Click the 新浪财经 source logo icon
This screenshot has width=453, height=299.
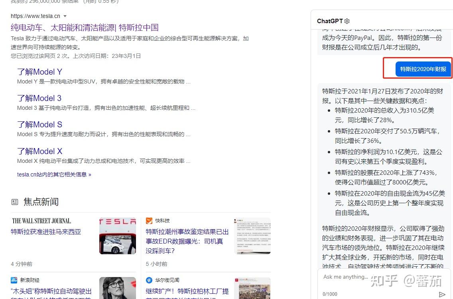[x=15, y=280]
